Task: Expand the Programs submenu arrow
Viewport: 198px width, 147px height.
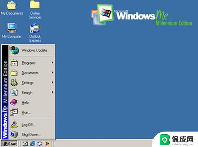Action: pyautogui.click(x=52, y=62)
